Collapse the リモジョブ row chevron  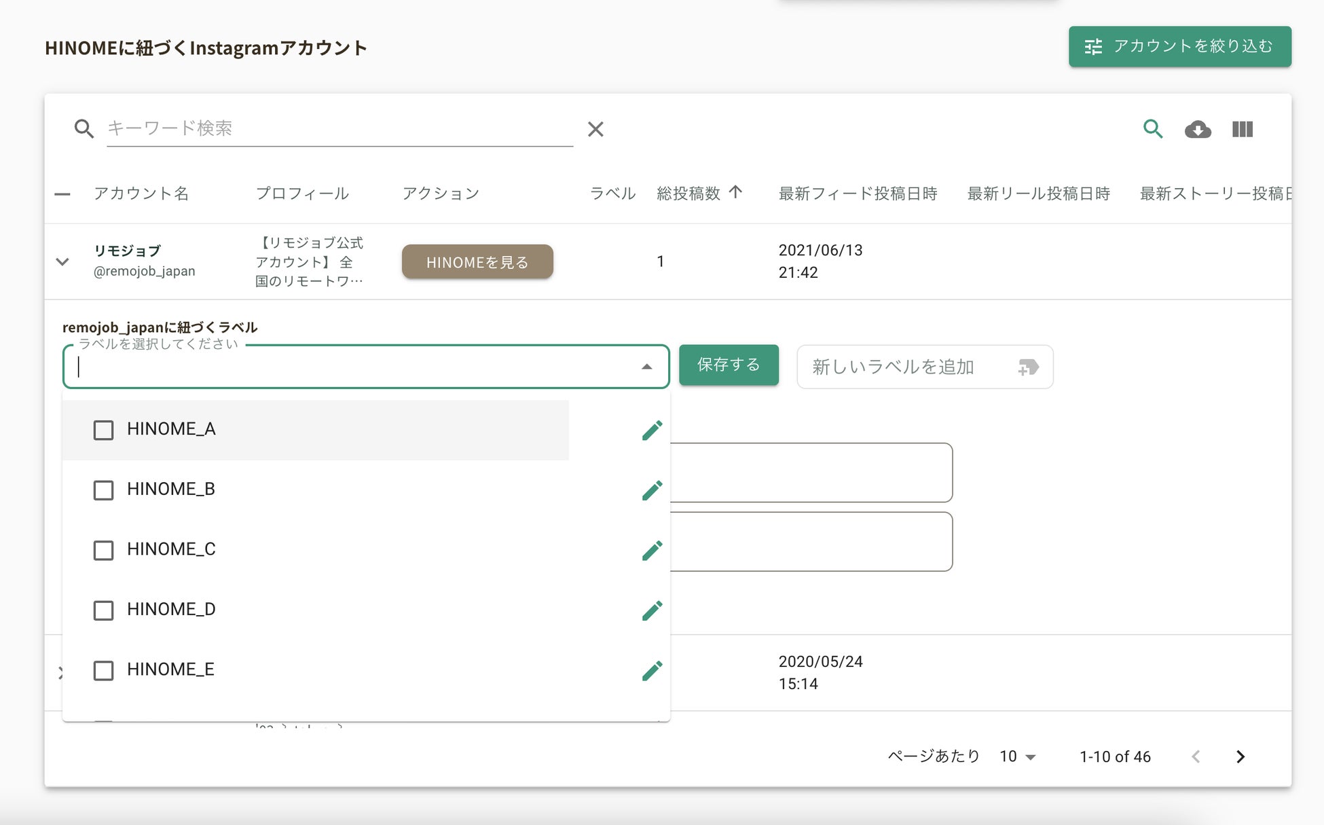point(62,261)
